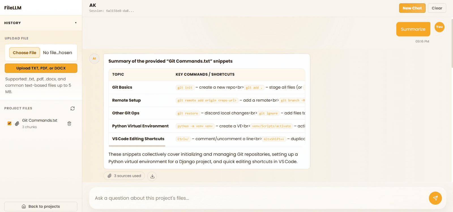Click the paperclip icon beside Git Commands.txt
The height and width of the screenshot is (212, 453).
click(x=17, y=124)
